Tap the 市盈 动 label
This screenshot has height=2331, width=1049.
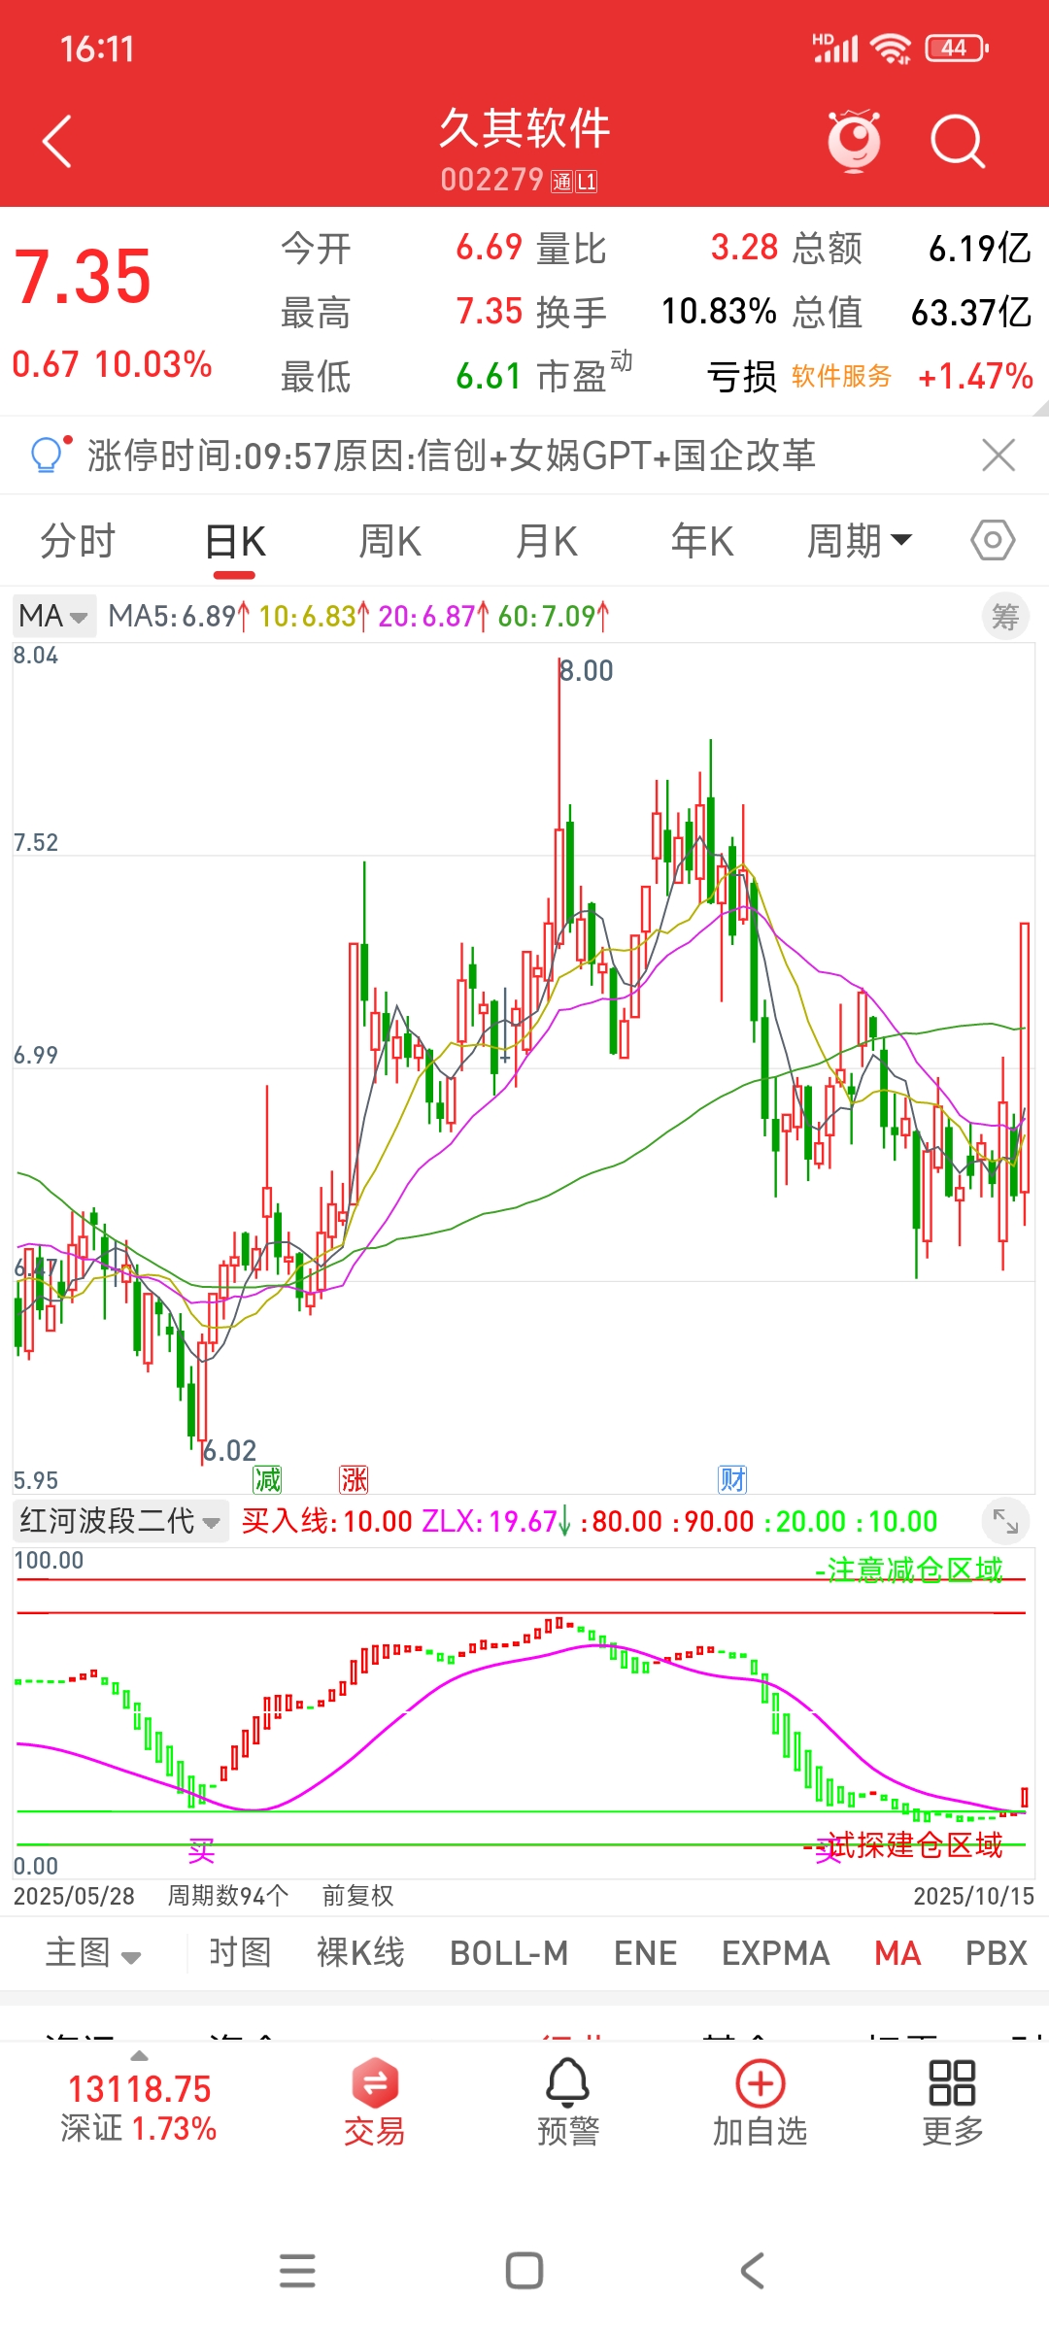[584, 373]
